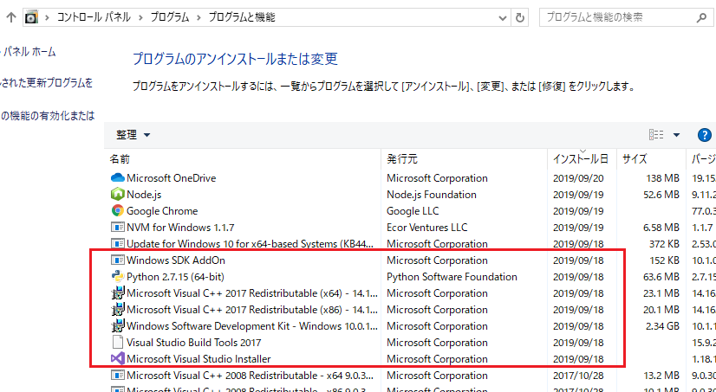Open the 整理 dropdown menu
Image resolution: width=716 pixels, height=392 pixels.
(133, 135)
